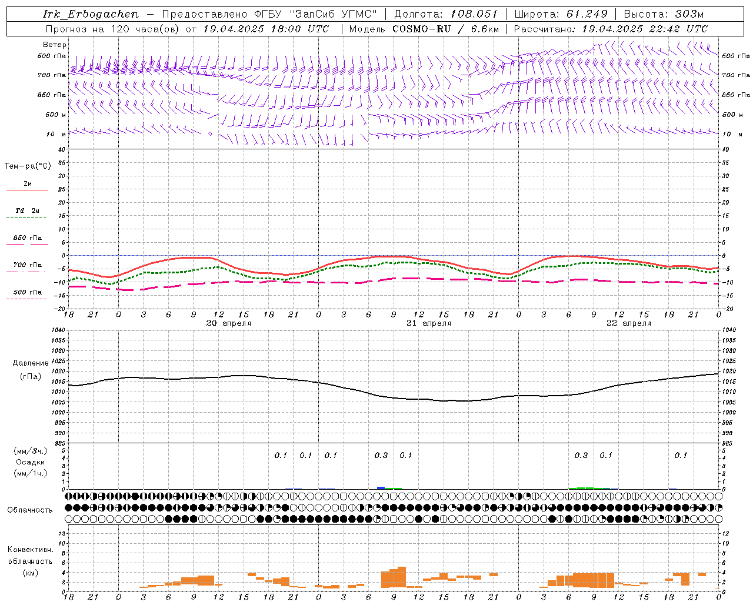Click the Осадки label
Image resolution: width=753 pixels, height=602 pixels.
(31, 462)
